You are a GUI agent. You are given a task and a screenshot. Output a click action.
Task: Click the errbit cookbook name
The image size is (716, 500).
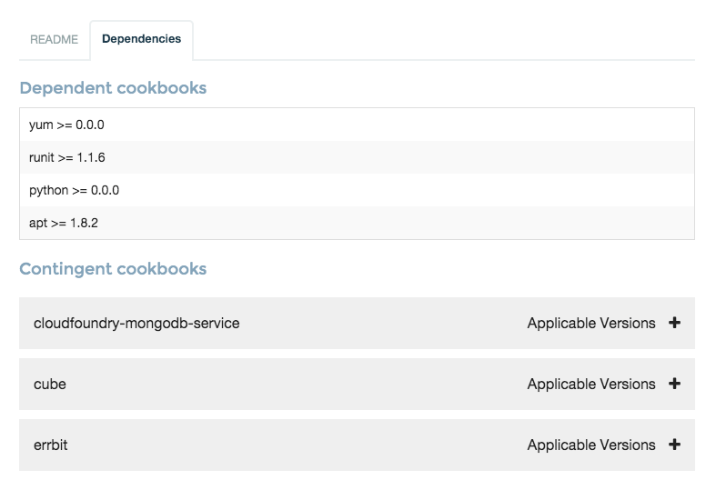pyautogui.click(x=51, y=445)
